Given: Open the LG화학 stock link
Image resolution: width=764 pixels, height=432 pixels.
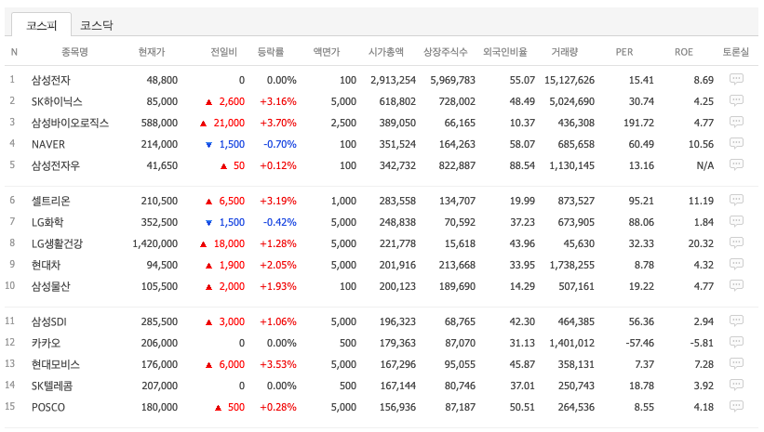Looking at the screenshot, I should point(47,222).
